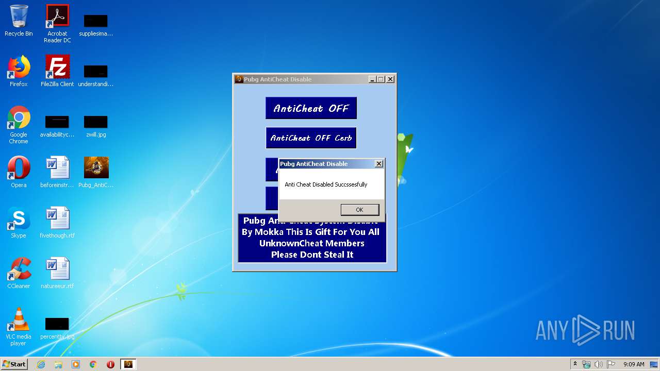Viewport: 660px width, 371px height.
Task: Click the network tray icon
Action: (x=586, y=364)
